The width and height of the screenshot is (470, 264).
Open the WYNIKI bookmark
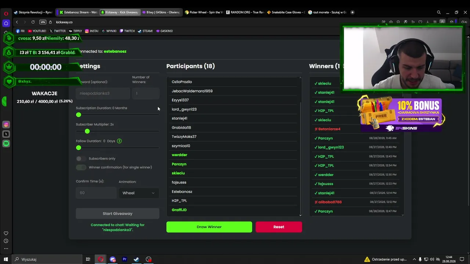tap(109, 31)
